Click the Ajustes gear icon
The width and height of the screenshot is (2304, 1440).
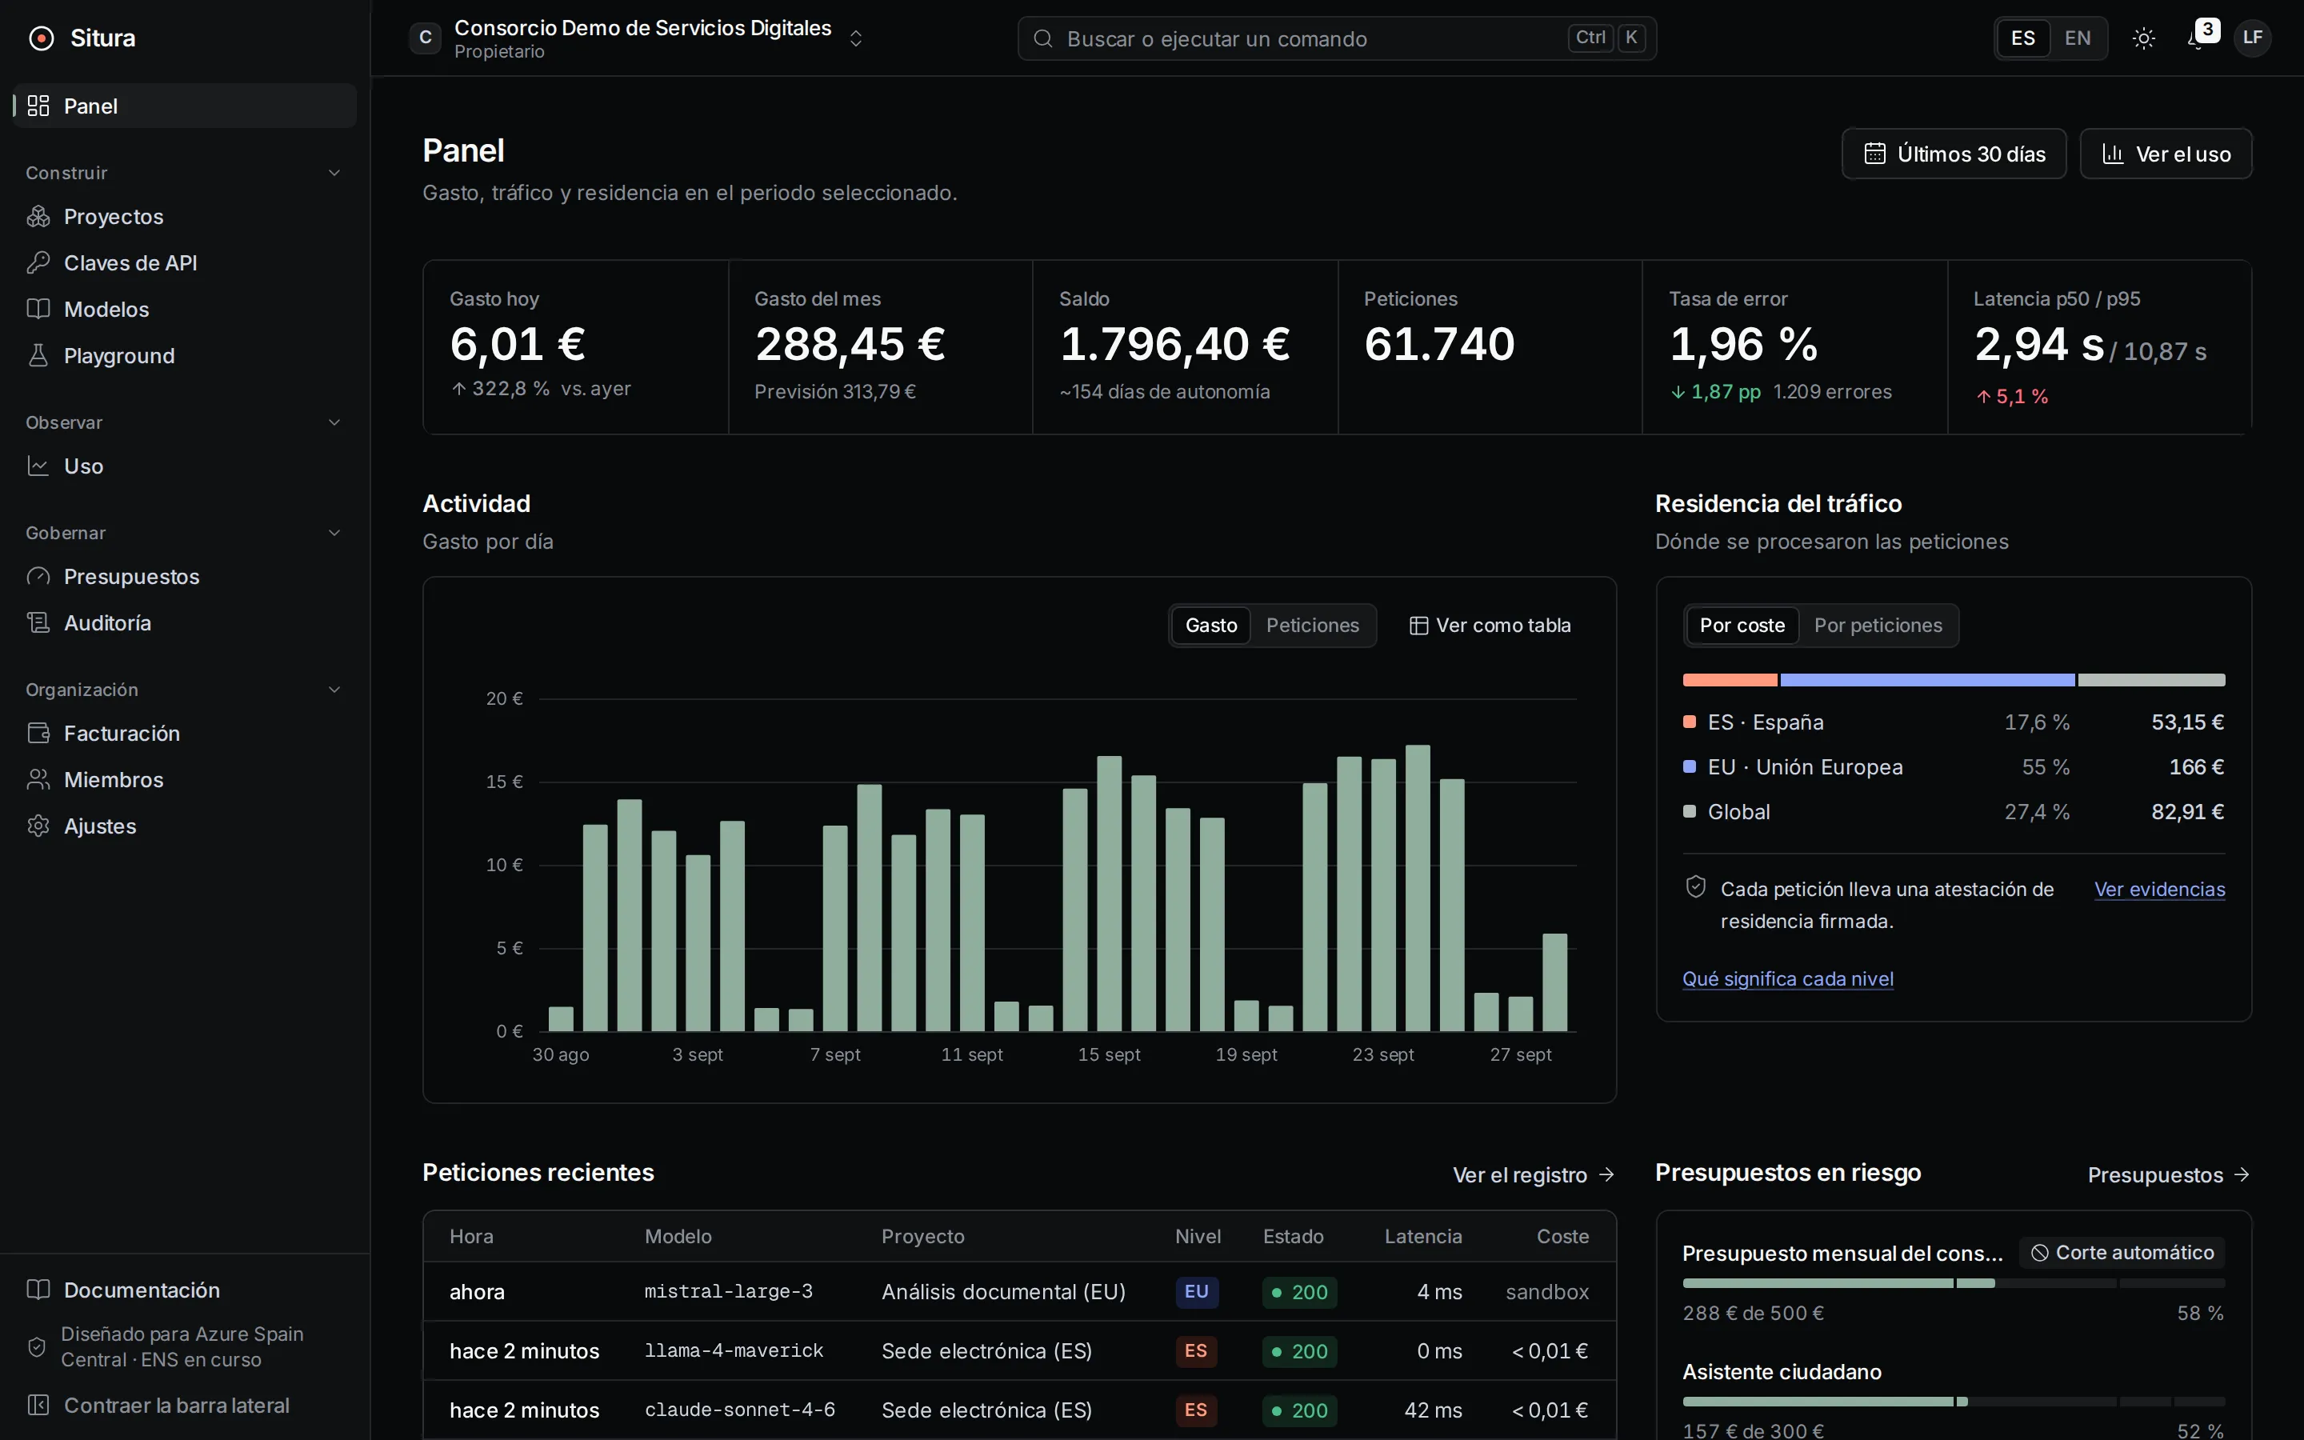click(38, 826)
